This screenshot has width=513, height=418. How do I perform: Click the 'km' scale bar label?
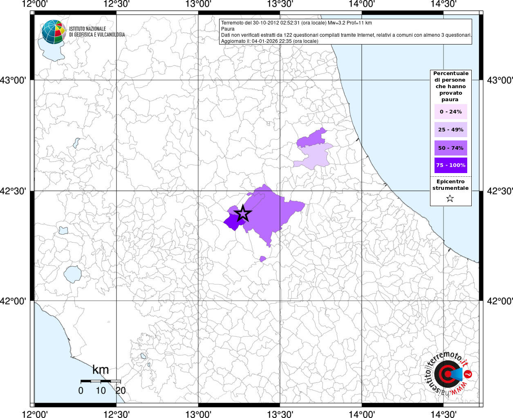click(101, 370)
